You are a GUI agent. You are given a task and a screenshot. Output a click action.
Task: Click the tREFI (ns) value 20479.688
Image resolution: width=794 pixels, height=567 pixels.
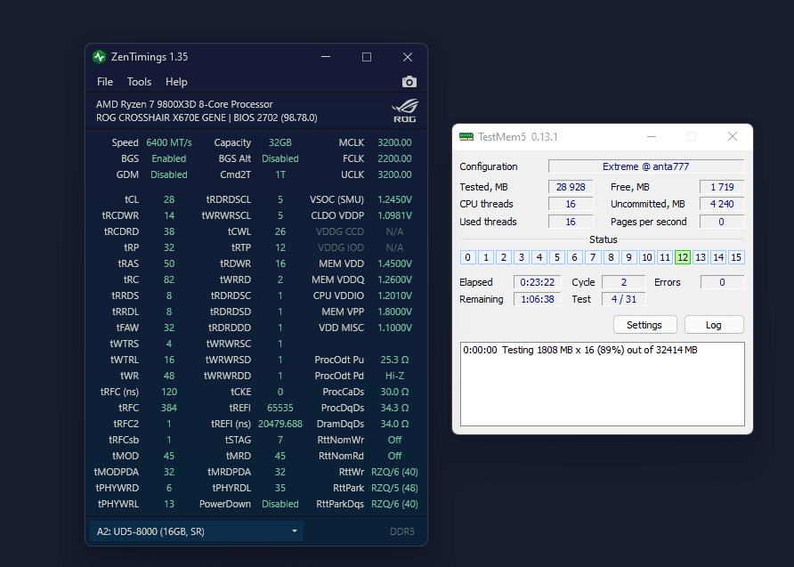point(280,424)
